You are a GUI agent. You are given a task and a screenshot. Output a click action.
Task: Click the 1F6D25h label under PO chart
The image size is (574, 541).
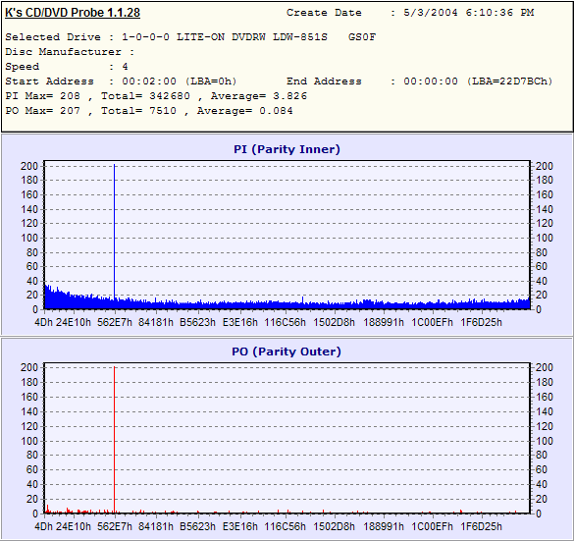(481, 526)
